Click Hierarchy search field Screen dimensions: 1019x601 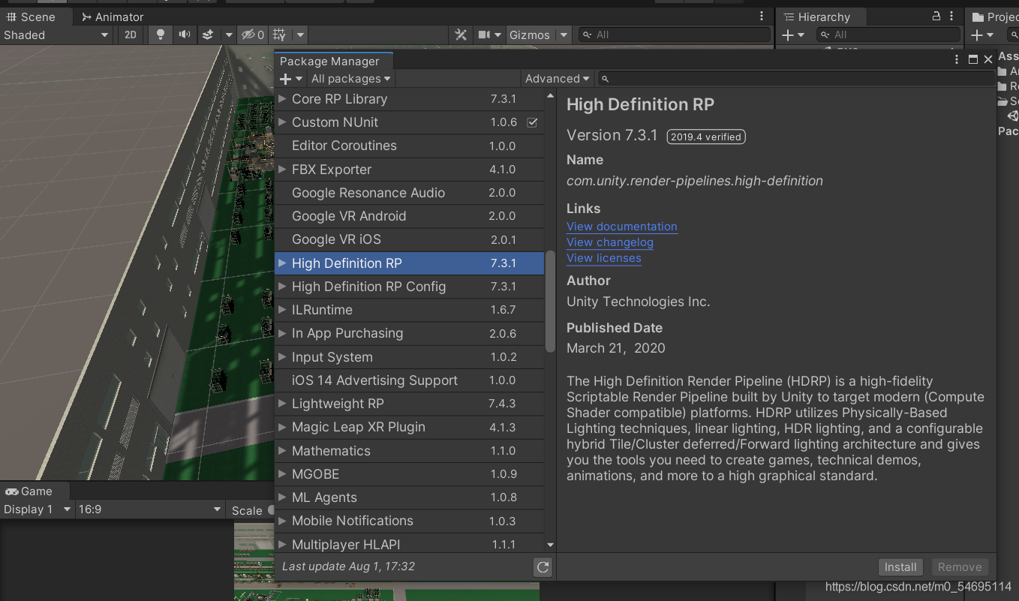(x=888, y=35)
